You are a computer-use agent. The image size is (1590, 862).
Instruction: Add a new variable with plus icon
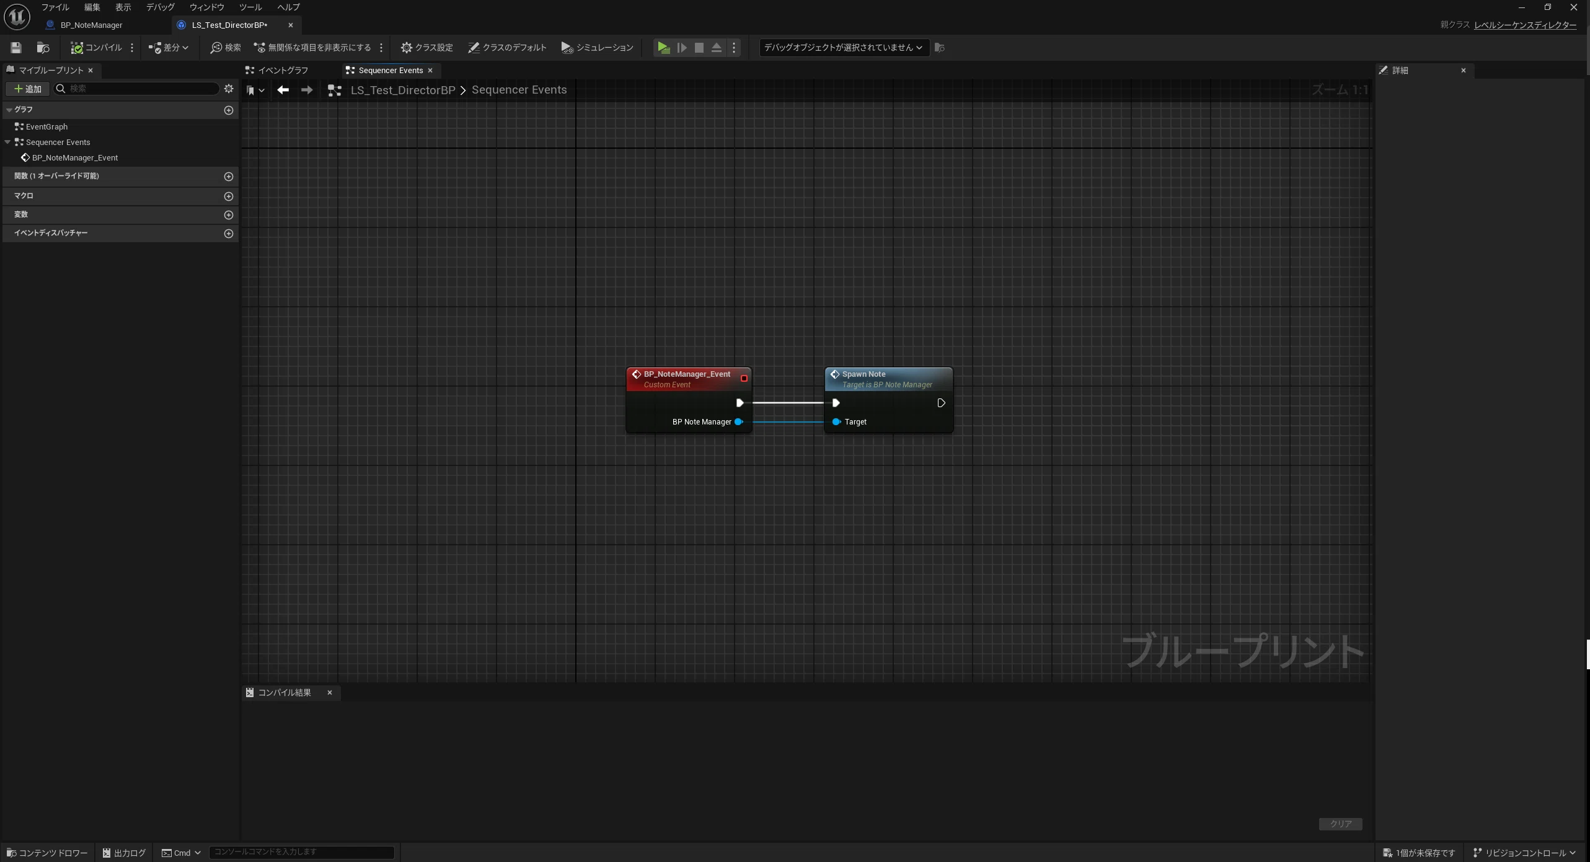pos(229,215)
